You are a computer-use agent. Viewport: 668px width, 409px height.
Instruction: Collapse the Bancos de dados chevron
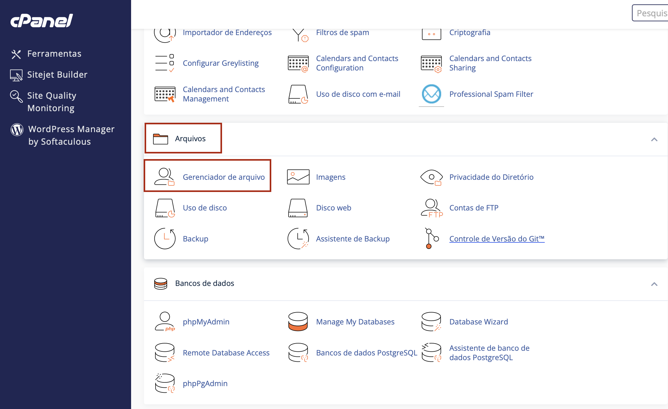click(x=654, y=284)
